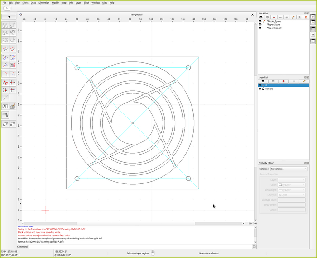Remove layer using minus button in Layer List
This screenshot has width=317, height=258.
pyautogui.click(x=294, y=81)
